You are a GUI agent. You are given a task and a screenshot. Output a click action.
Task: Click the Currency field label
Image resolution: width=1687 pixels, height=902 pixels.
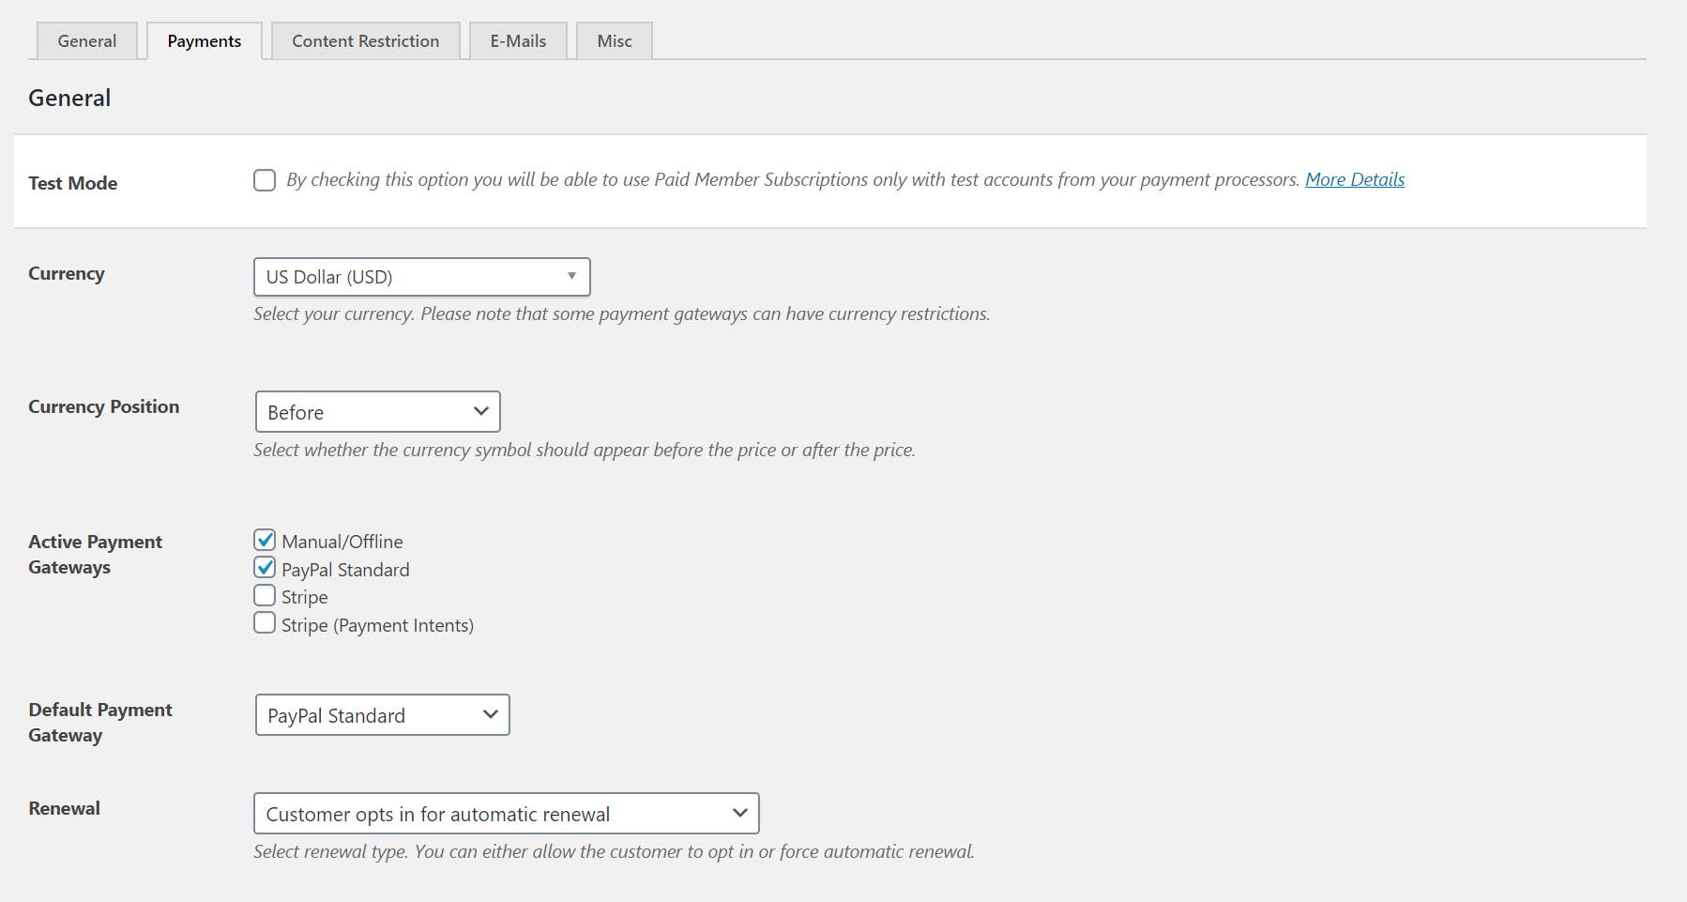point(67,274)
